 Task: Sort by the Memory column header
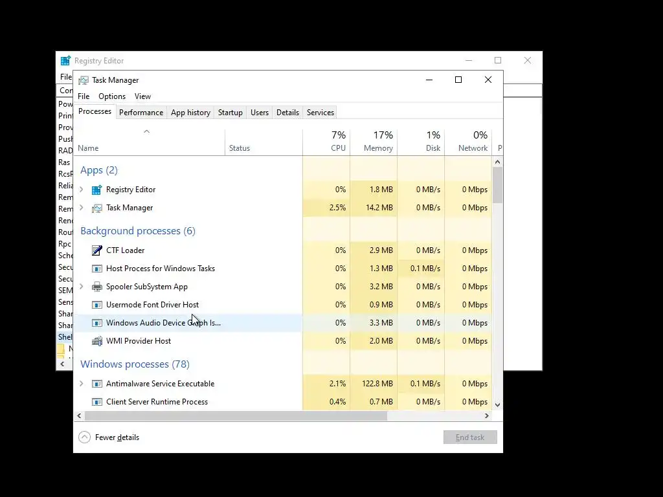[x=374, y=142]
